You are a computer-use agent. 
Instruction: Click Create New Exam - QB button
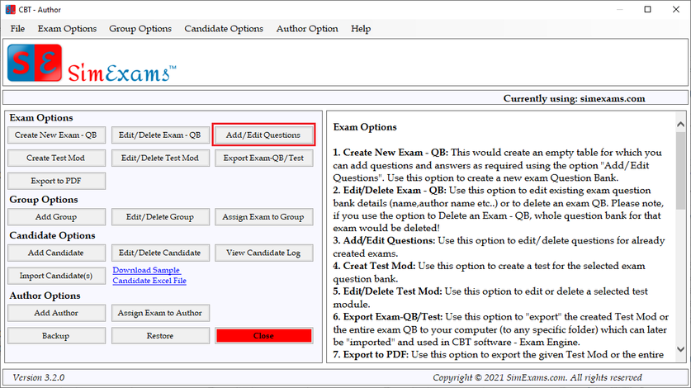pos(56,135)
